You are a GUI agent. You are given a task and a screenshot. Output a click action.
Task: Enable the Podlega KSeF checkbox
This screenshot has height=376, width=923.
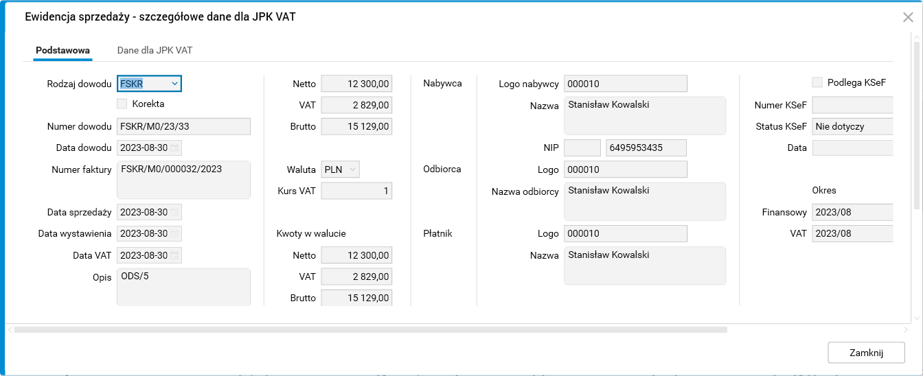817,82
